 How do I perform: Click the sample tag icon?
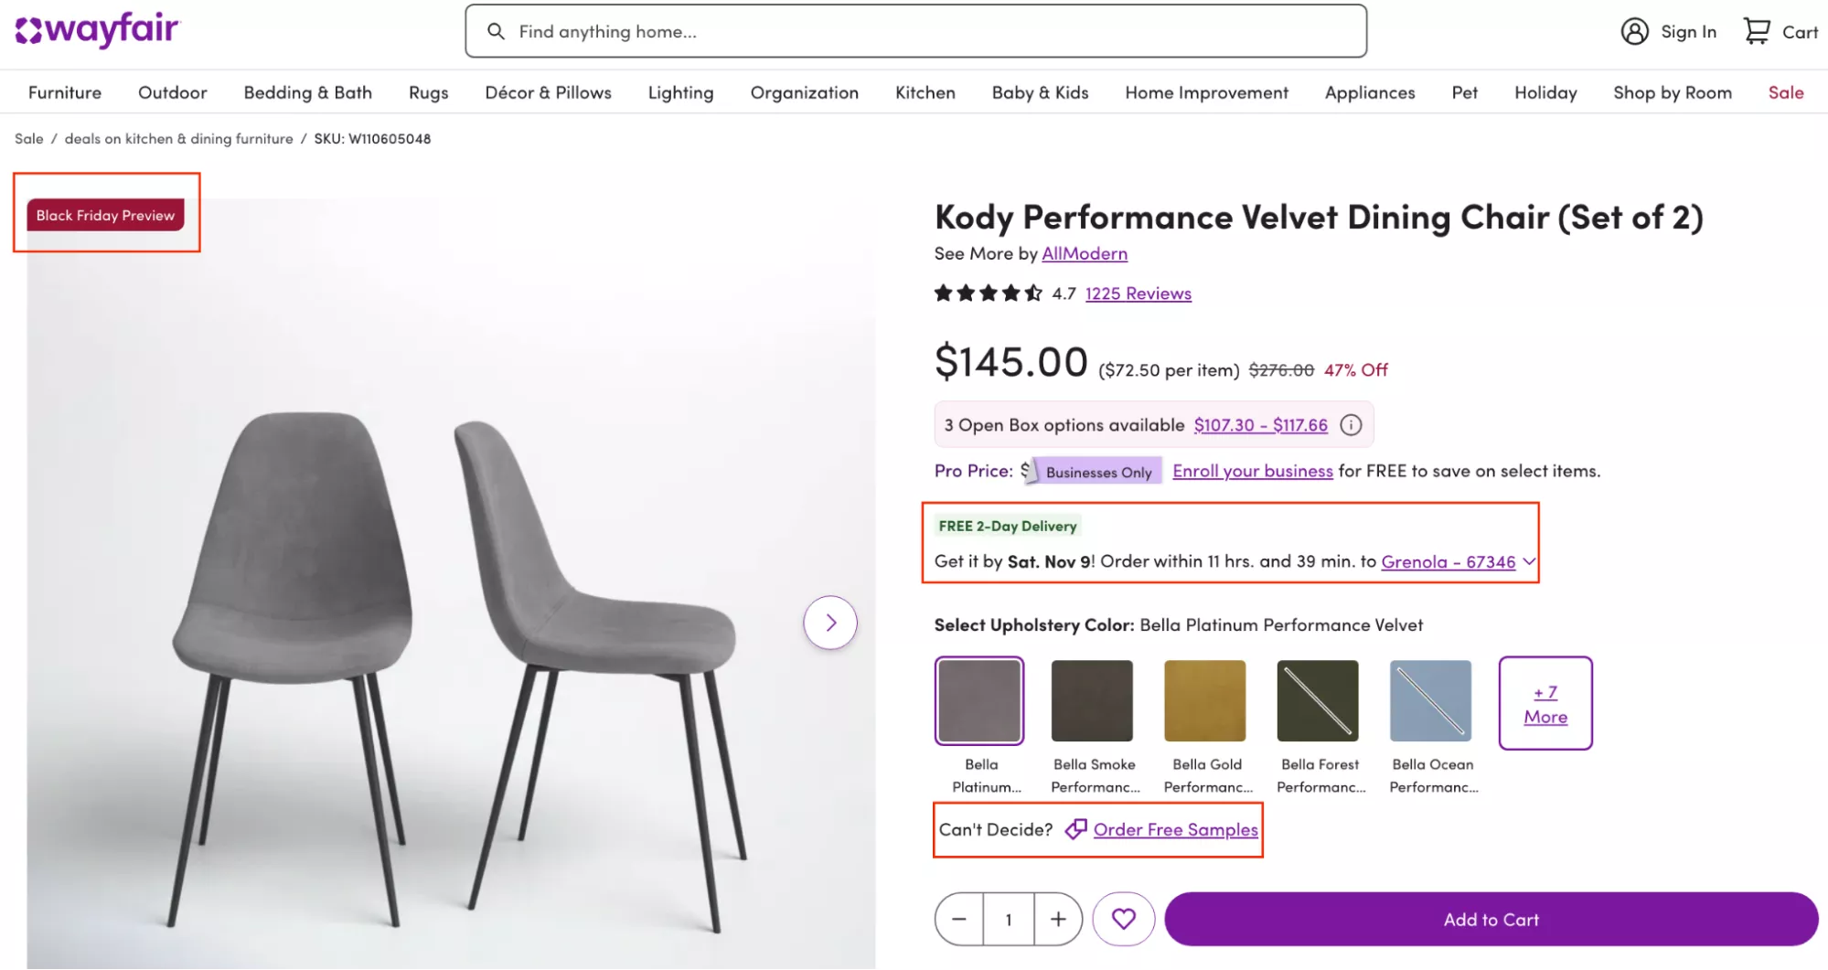click(1076, 829)
